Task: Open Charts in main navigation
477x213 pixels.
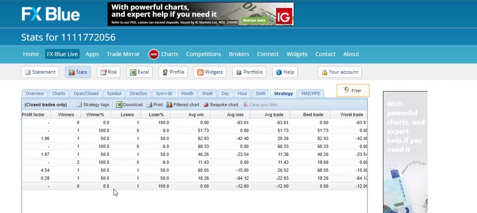Action: click(x=170, y=54)
